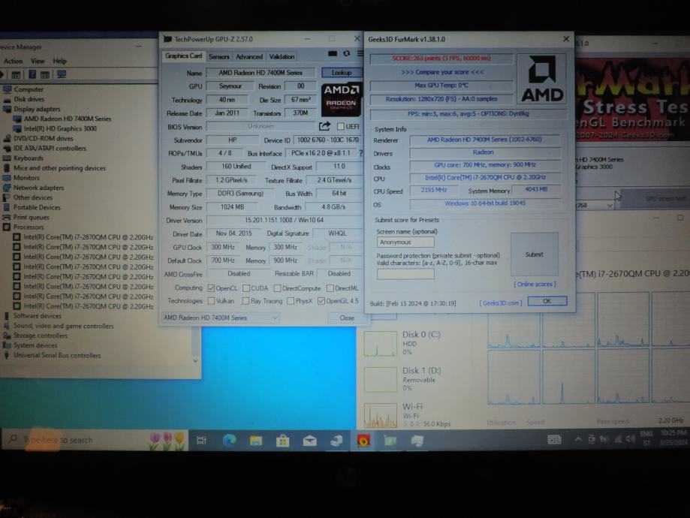This screenshot has width=690, height=518.
Task: Open Mail from the taskbar
Action: point(310,440)
